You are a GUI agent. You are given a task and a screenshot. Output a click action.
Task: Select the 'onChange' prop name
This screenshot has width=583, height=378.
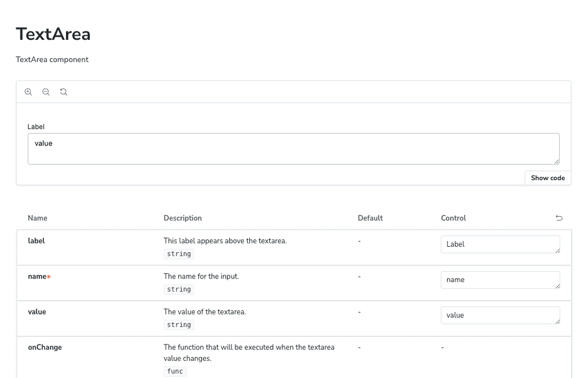[44, 347]
